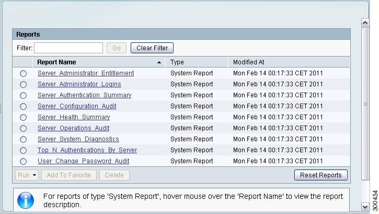Select the User_Change_Password_Audit radio button
Image resolution: width=379 pixels, height=214 pixels.
pos(23,161)
